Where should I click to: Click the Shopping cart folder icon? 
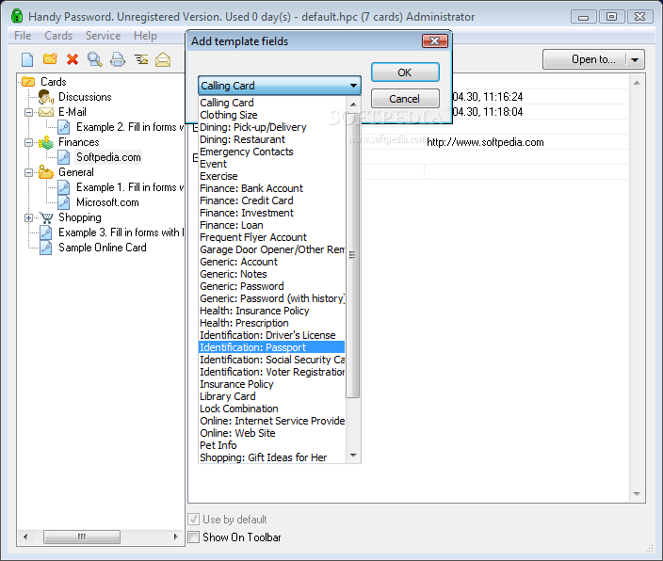click(46, 217)
